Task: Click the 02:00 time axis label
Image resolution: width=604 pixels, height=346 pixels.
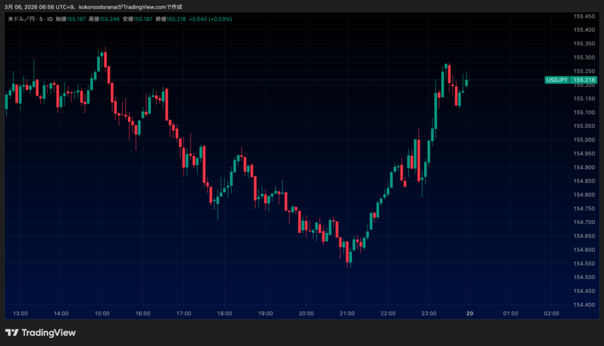Action: point(552,314)
